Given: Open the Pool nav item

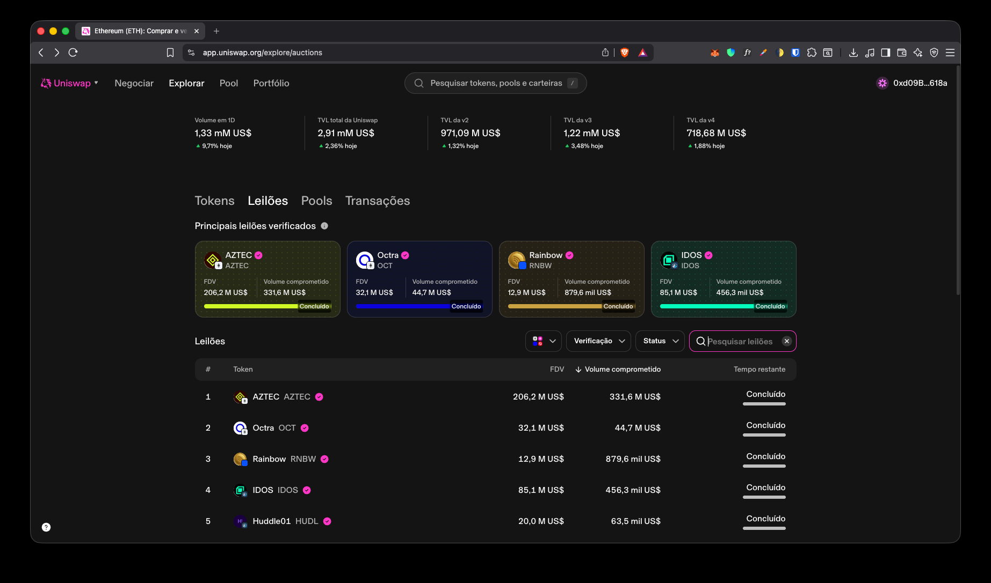Looking at the screenshot, I should 229,83.
